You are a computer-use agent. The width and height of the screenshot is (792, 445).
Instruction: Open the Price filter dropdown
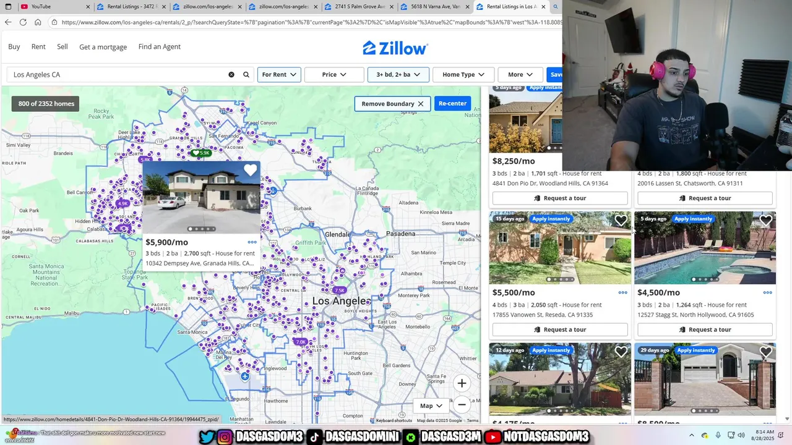[334, 75]
